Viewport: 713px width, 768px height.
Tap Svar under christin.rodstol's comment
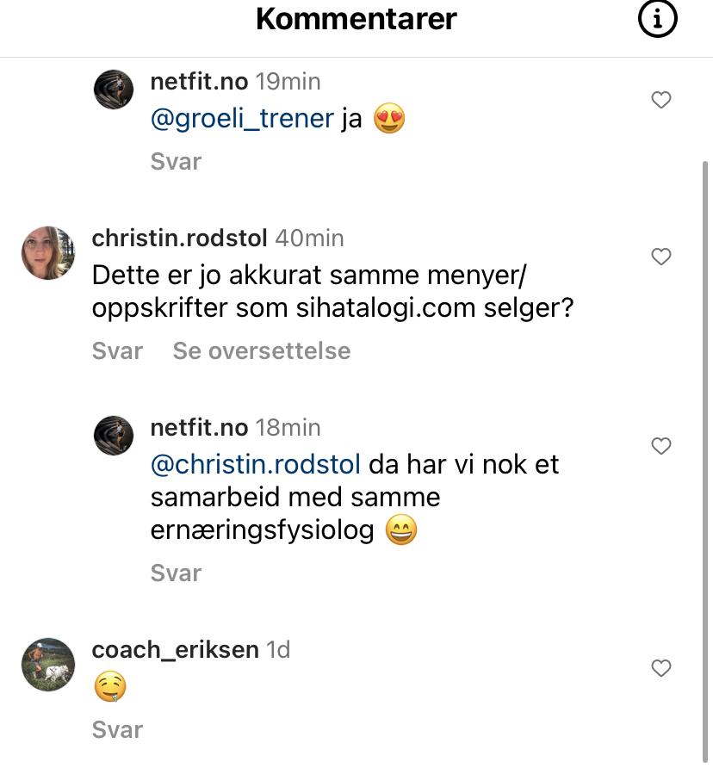tap(117, 351)
